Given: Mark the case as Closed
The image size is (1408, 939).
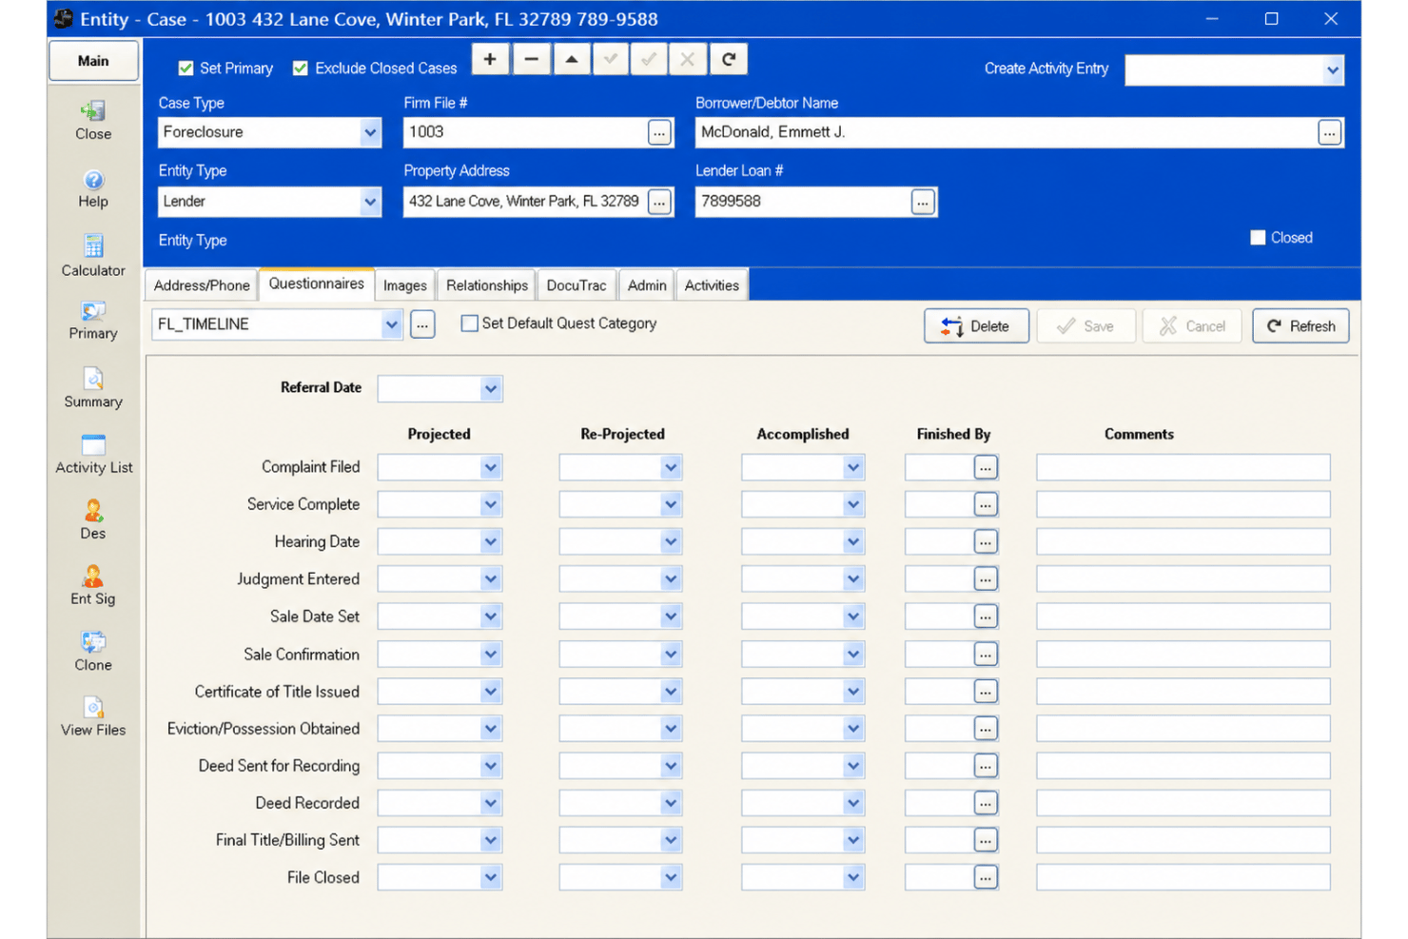Looking at the screenshot, I should click(x=1258, y=238).
